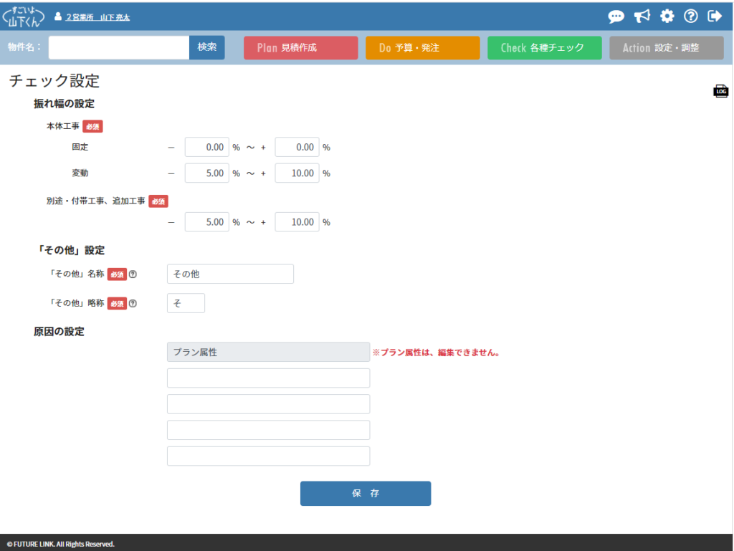Focus the 物件名 search field
This screenshot has height=551, width=734.
tap(119, 47)
